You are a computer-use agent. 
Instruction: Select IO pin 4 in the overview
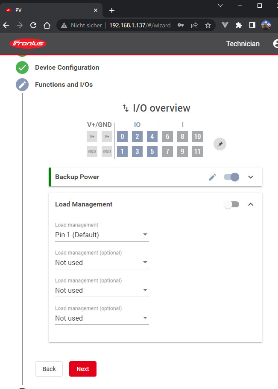[x=152, y=137]
